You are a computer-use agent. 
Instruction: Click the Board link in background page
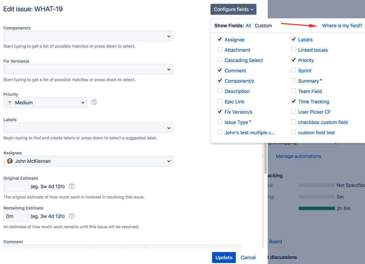coord(275,242)
